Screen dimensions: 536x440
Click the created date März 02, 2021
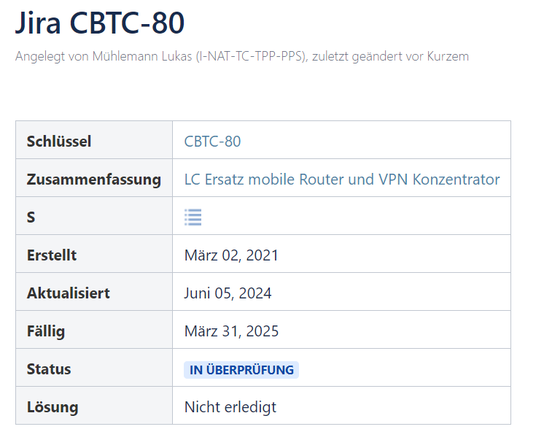pos(231,255)
